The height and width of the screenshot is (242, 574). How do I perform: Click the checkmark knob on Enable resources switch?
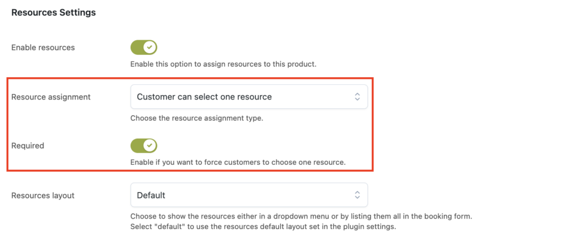click(149, 48)
